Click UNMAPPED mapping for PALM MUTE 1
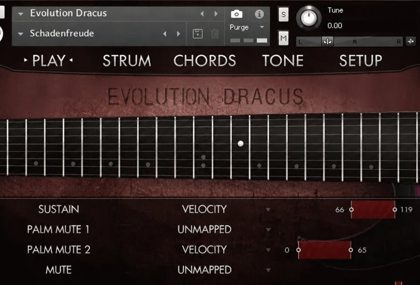This screenshot has width=420, height=285. pyautogui.click(x=204, y=229)
